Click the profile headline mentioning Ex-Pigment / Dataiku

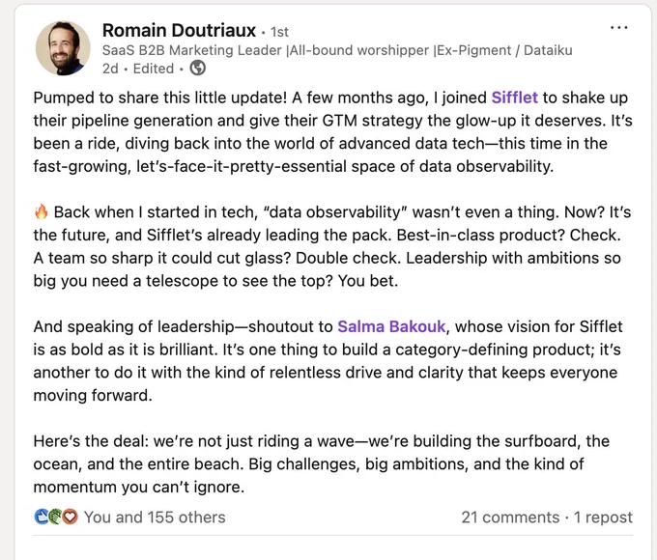(x=337, y=50)
